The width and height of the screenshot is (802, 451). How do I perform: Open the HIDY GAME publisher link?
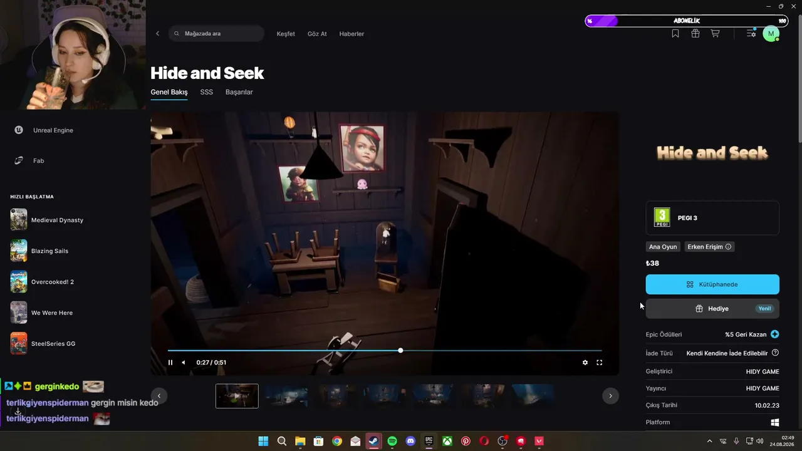coord(763,388)
